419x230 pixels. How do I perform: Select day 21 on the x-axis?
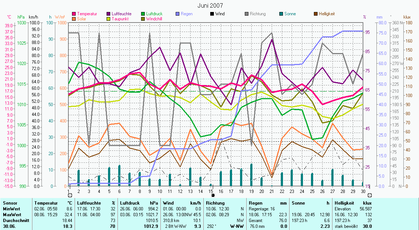pyautogui.click(x=272, y=191)
